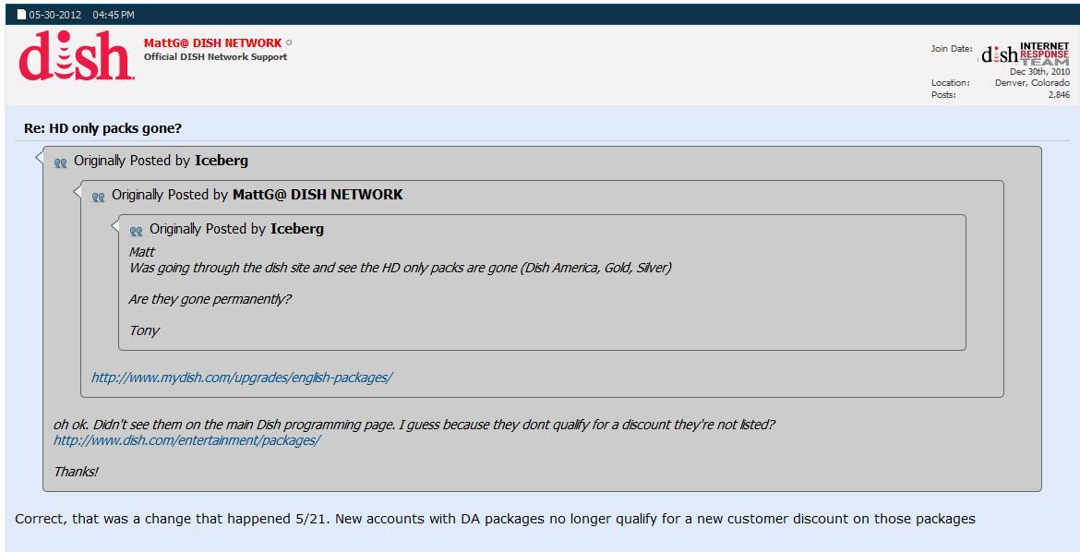Click the line 'Was going through the dish site'
Screen dimensions: 1080x552
[x=401, y=268]
